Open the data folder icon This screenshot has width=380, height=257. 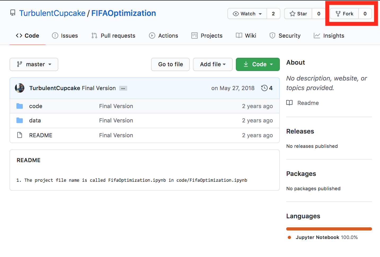[20, 121]
